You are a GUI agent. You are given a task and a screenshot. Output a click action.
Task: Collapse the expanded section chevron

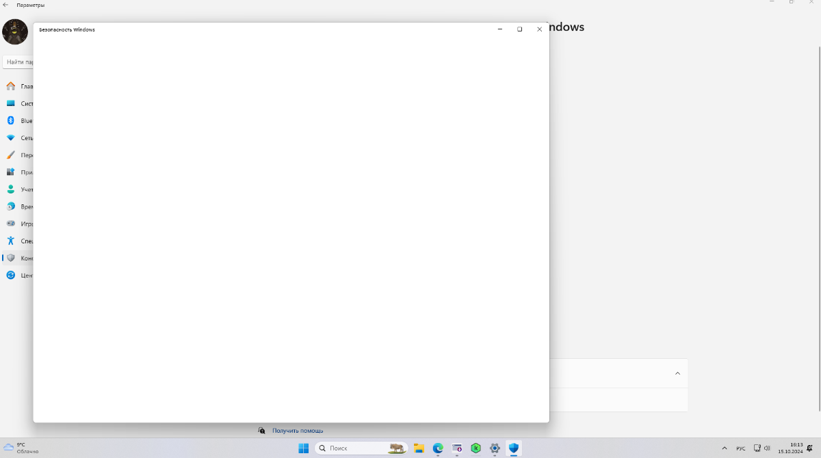coord(677,373)
